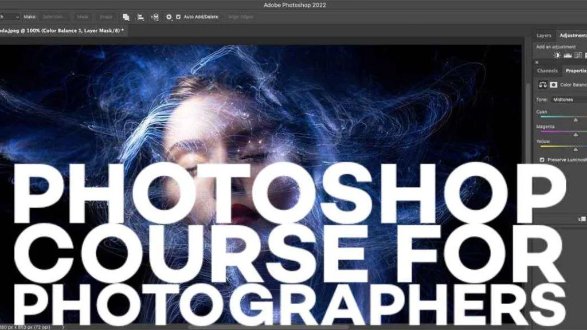Close the Properties panel with X
Screen dimensions: 587x330
pyautogui.click(x=537, y=62)
